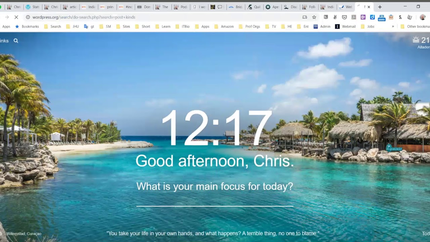
Task: Switch to the #ind tab
Action: tap(125, 7)
